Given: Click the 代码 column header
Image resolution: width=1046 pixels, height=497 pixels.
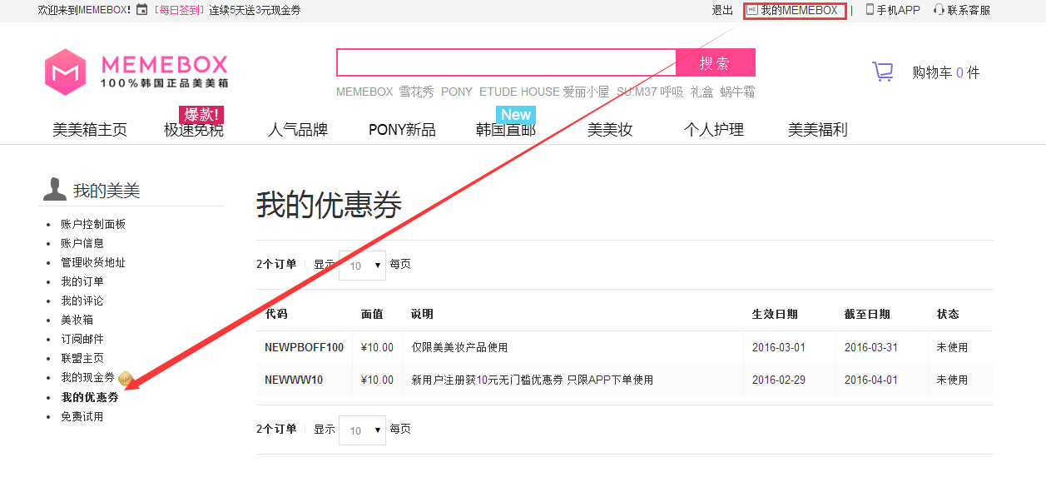Looking at the screenshot, I should coord(275,314).
